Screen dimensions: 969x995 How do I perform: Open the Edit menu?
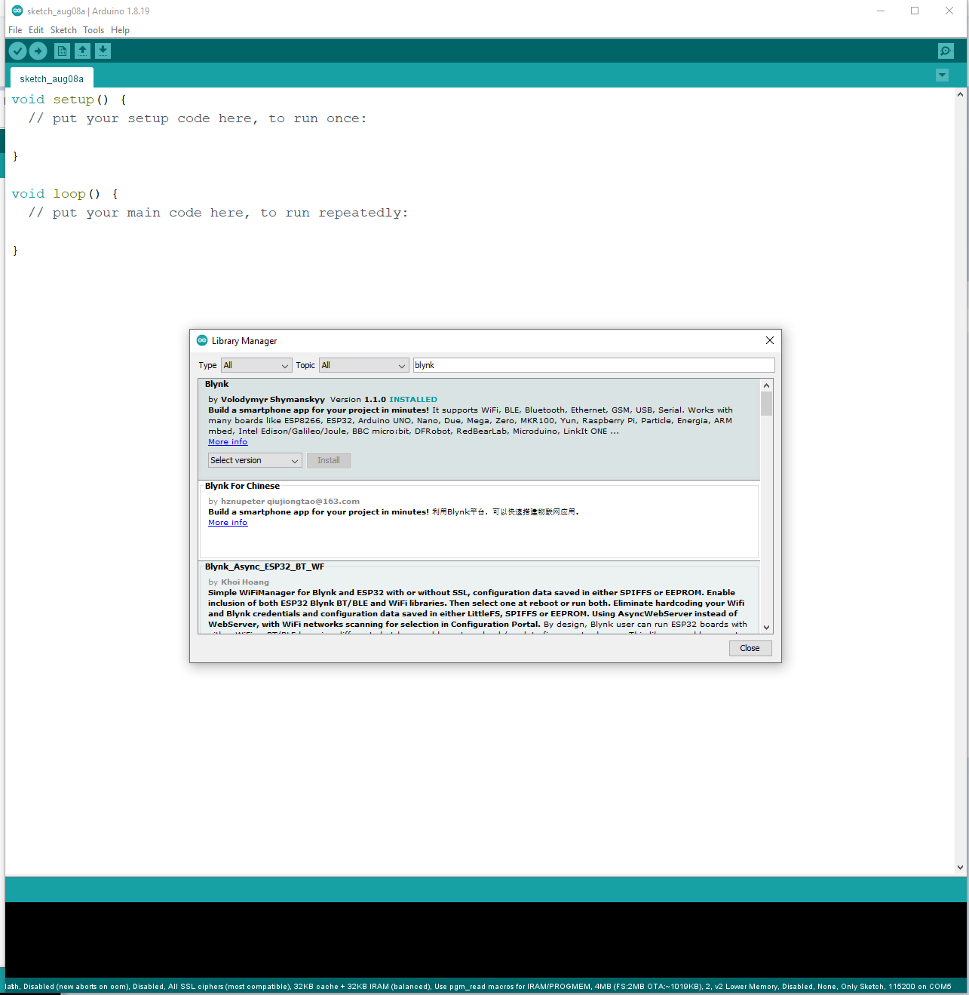pyautogui.click(x=36, y=30)
